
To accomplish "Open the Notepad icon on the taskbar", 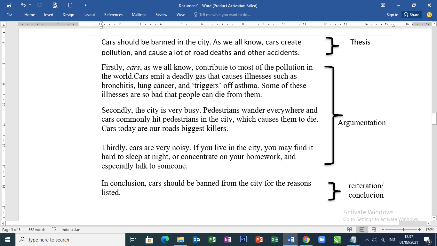I will coord(353,240).
